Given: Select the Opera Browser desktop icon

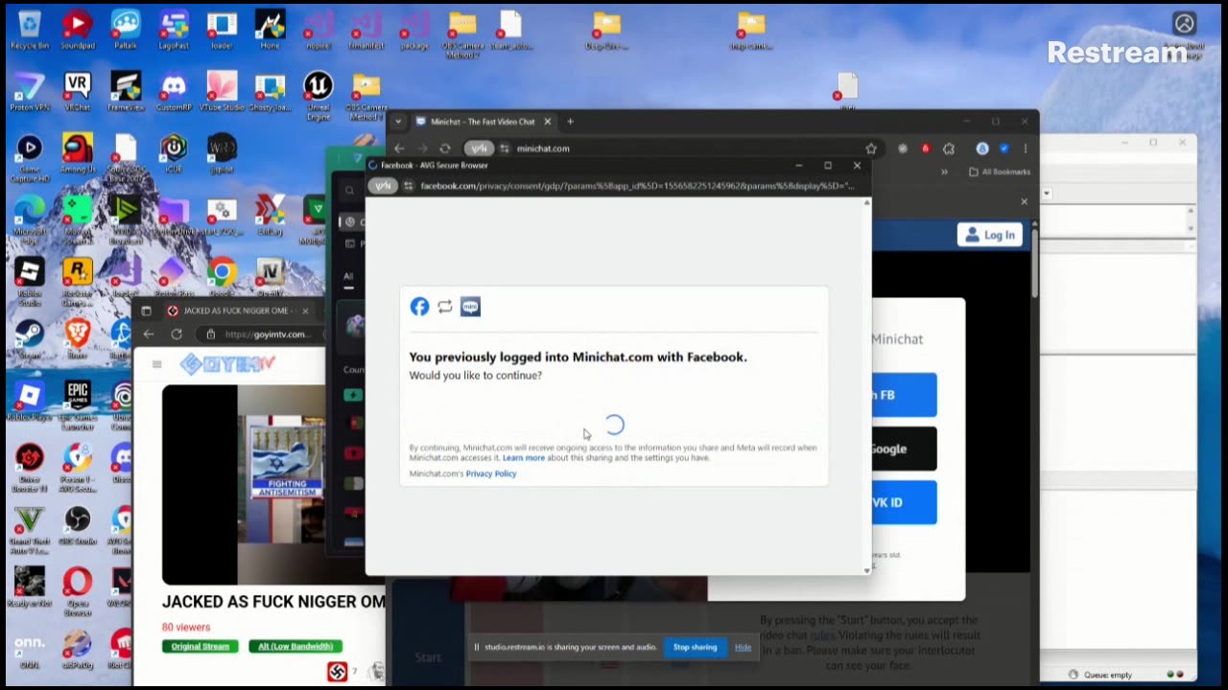Looking at the screenshot, I should click(x=78, y=591).
